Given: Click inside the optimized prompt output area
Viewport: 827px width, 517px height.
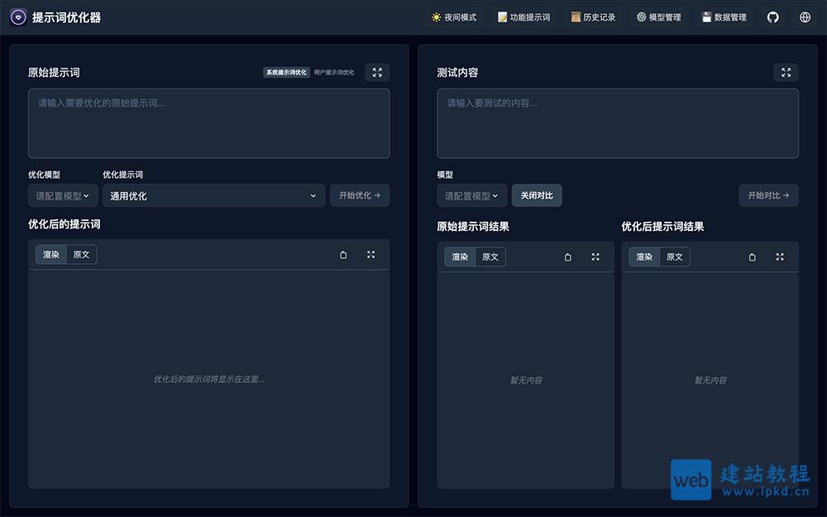Looking at the screenshot, I should 209,380.
